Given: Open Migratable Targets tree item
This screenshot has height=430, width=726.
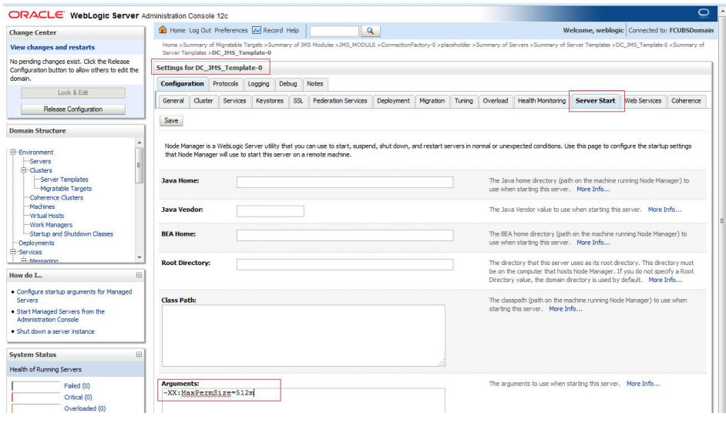Looking at the screenshot, I should (66, 188).
